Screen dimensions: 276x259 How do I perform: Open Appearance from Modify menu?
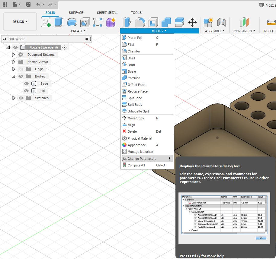coord(147,145)
